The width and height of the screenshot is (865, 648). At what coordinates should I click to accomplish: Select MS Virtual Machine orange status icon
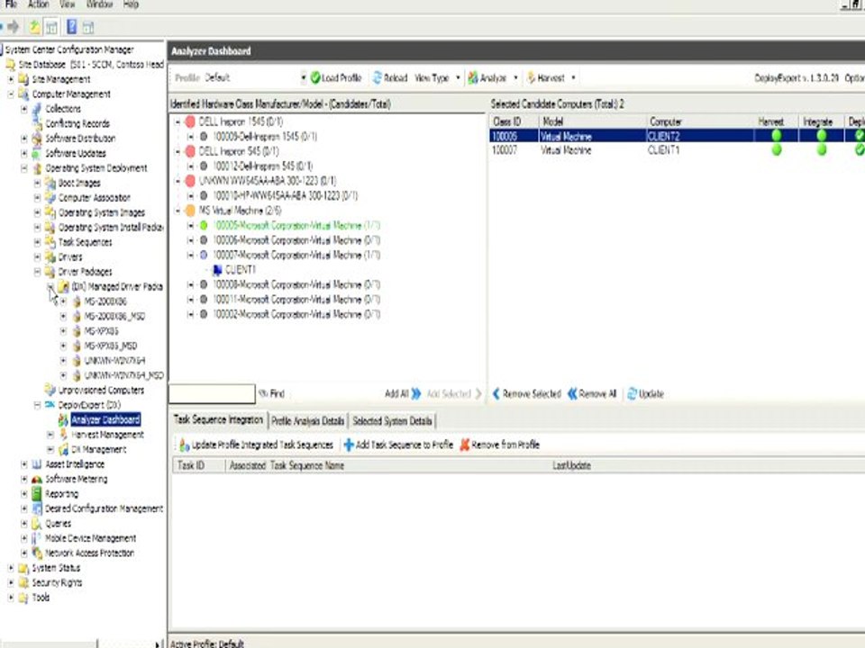pyautogui.click(x=190, y=211)
